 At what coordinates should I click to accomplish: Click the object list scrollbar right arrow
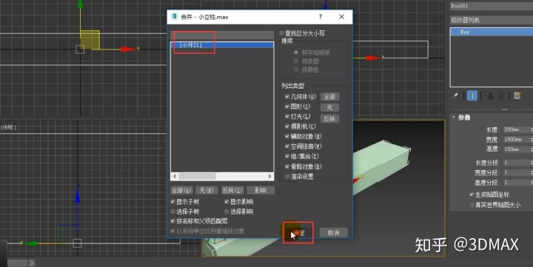click(269, 176)
